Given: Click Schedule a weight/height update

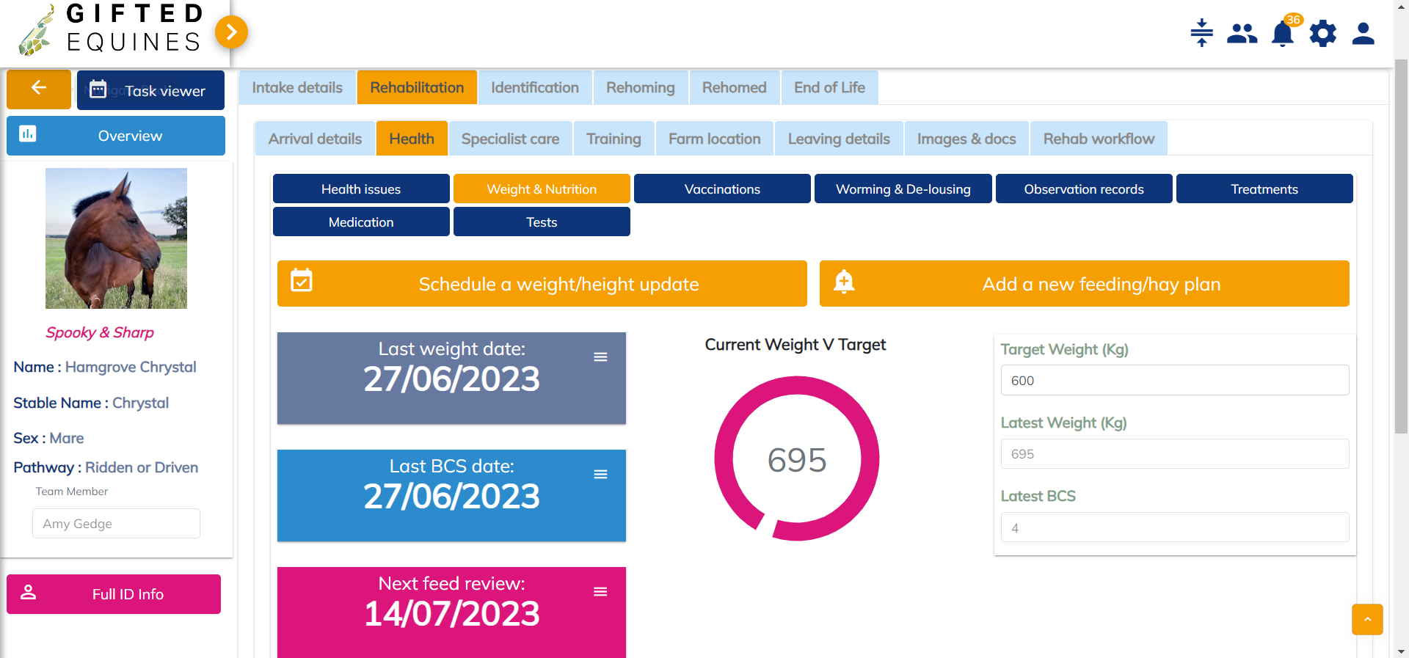Looking at the screenshot, I should (x=542, y=284).
